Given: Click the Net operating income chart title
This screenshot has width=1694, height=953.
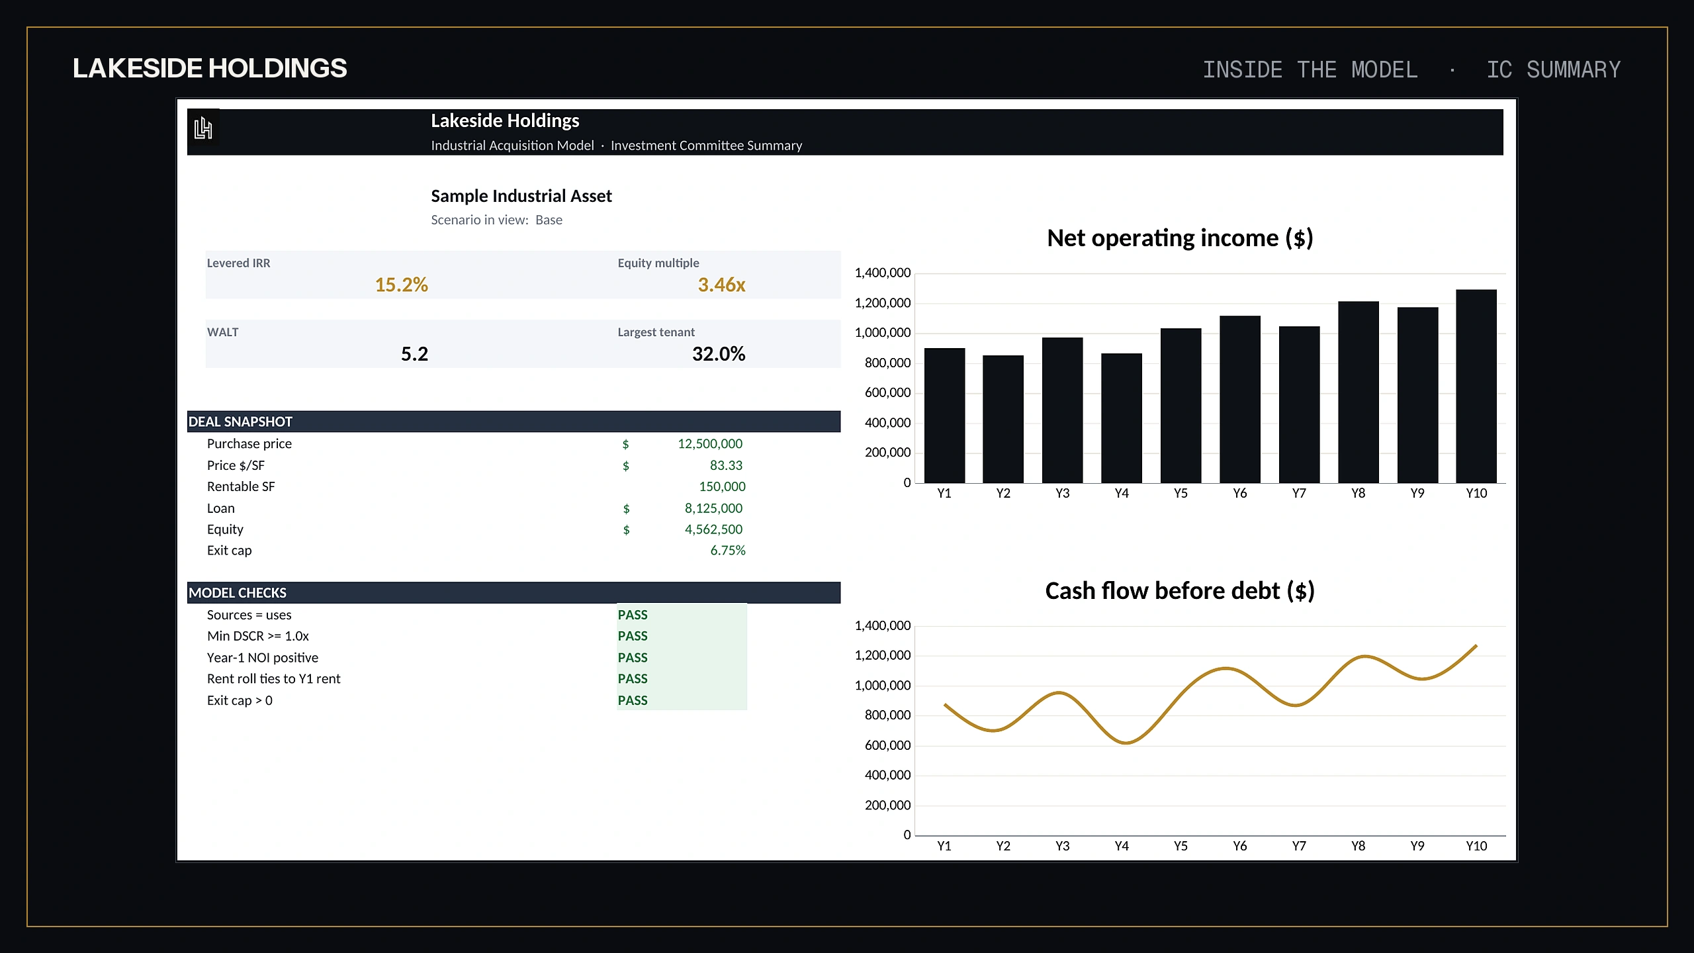Looking at the screenshot, I should tap(1180, 238).
